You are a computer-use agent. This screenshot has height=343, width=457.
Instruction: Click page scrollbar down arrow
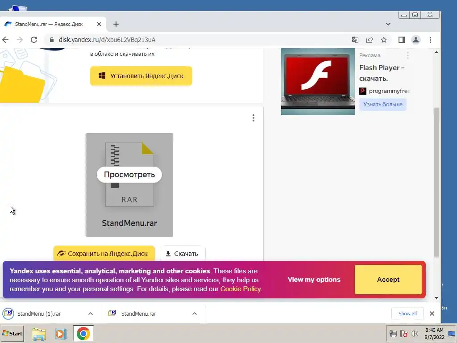click(x=436, y=298)
